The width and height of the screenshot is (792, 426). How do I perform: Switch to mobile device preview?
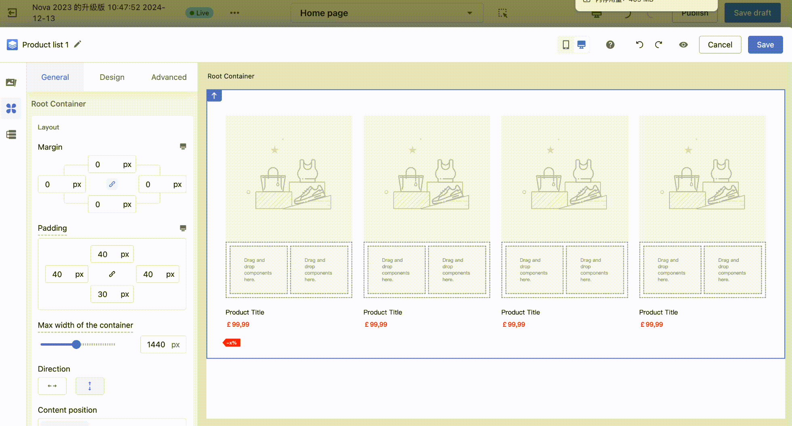566,45
